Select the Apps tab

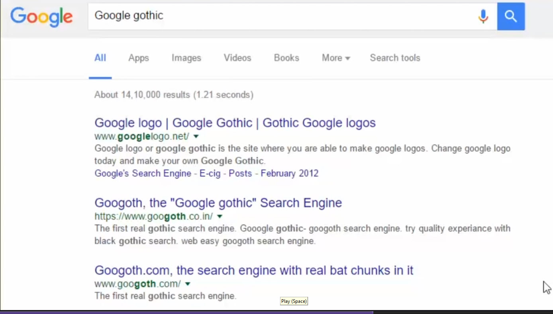(x=139, y=58)
